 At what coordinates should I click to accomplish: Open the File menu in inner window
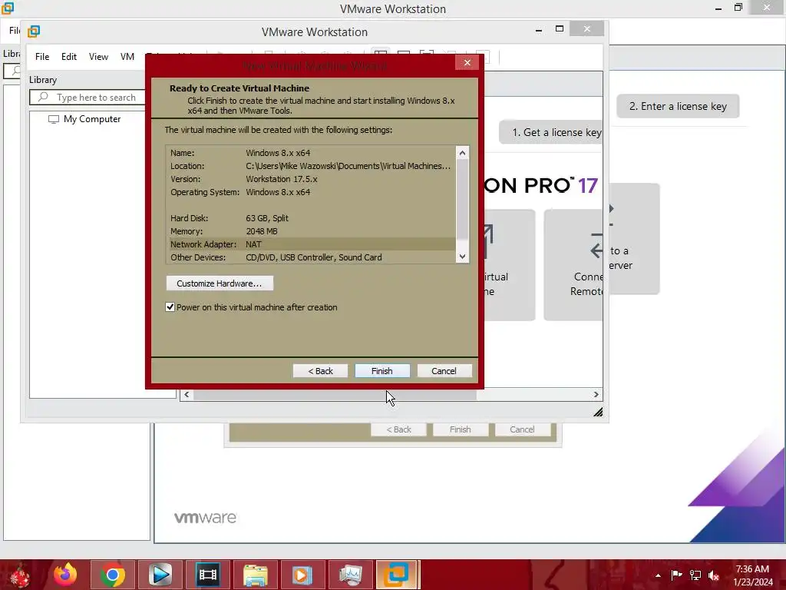click(42, 57)
